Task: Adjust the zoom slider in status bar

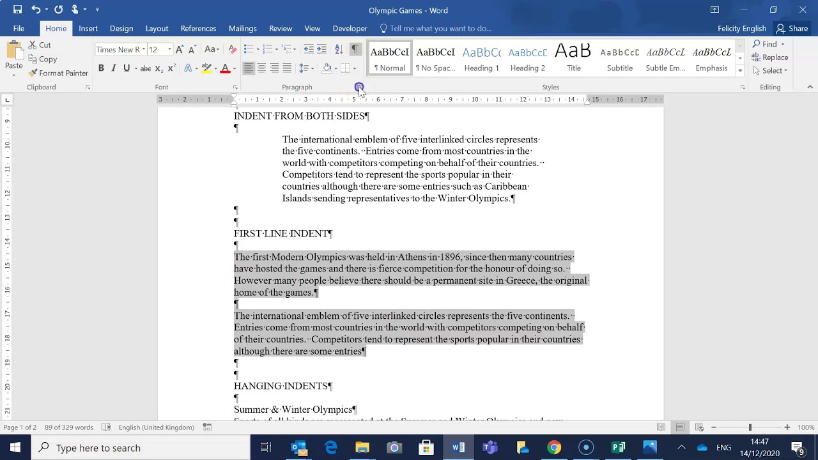Action: click(x=750, y=427)
